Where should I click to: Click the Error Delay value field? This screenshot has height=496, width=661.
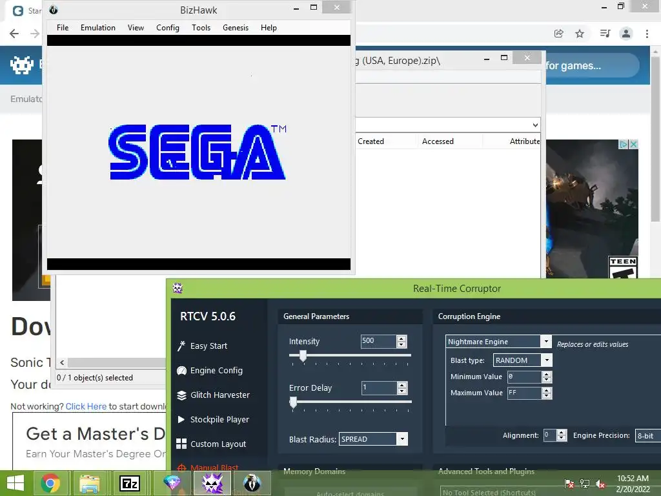(x=378, y=387)
